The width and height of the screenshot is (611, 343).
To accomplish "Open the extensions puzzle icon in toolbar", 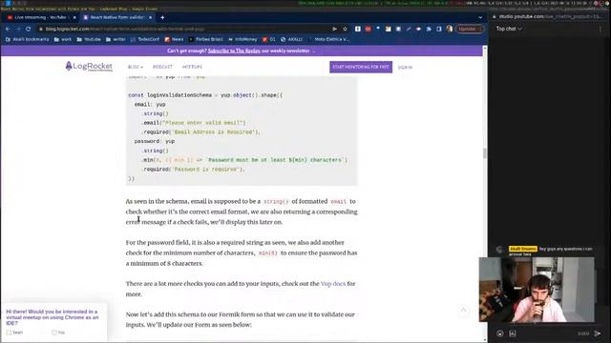I will pyautogui.click(x=429, y=29).
